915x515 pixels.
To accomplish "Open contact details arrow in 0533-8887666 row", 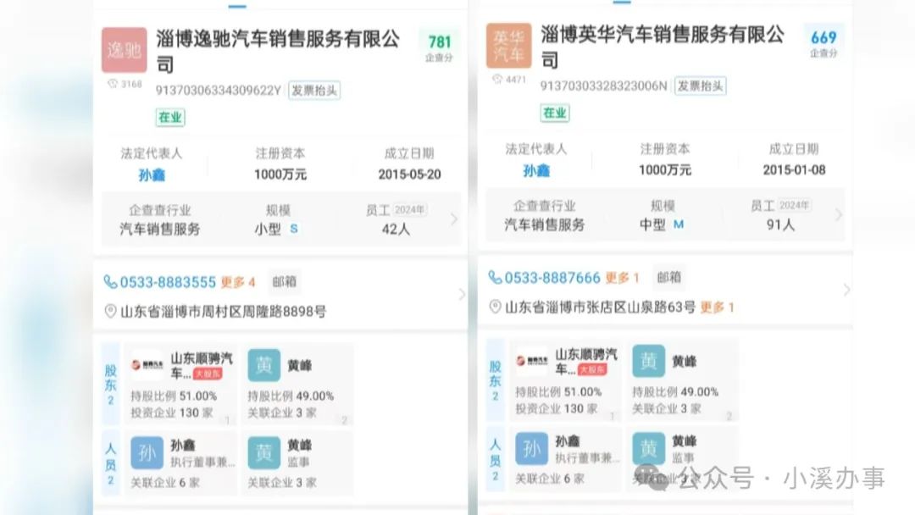I will 846,290.
